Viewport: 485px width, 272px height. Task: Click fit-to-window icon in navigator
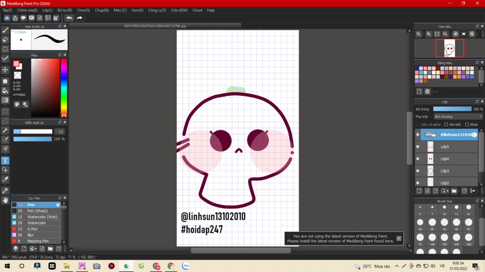(437, 34)
